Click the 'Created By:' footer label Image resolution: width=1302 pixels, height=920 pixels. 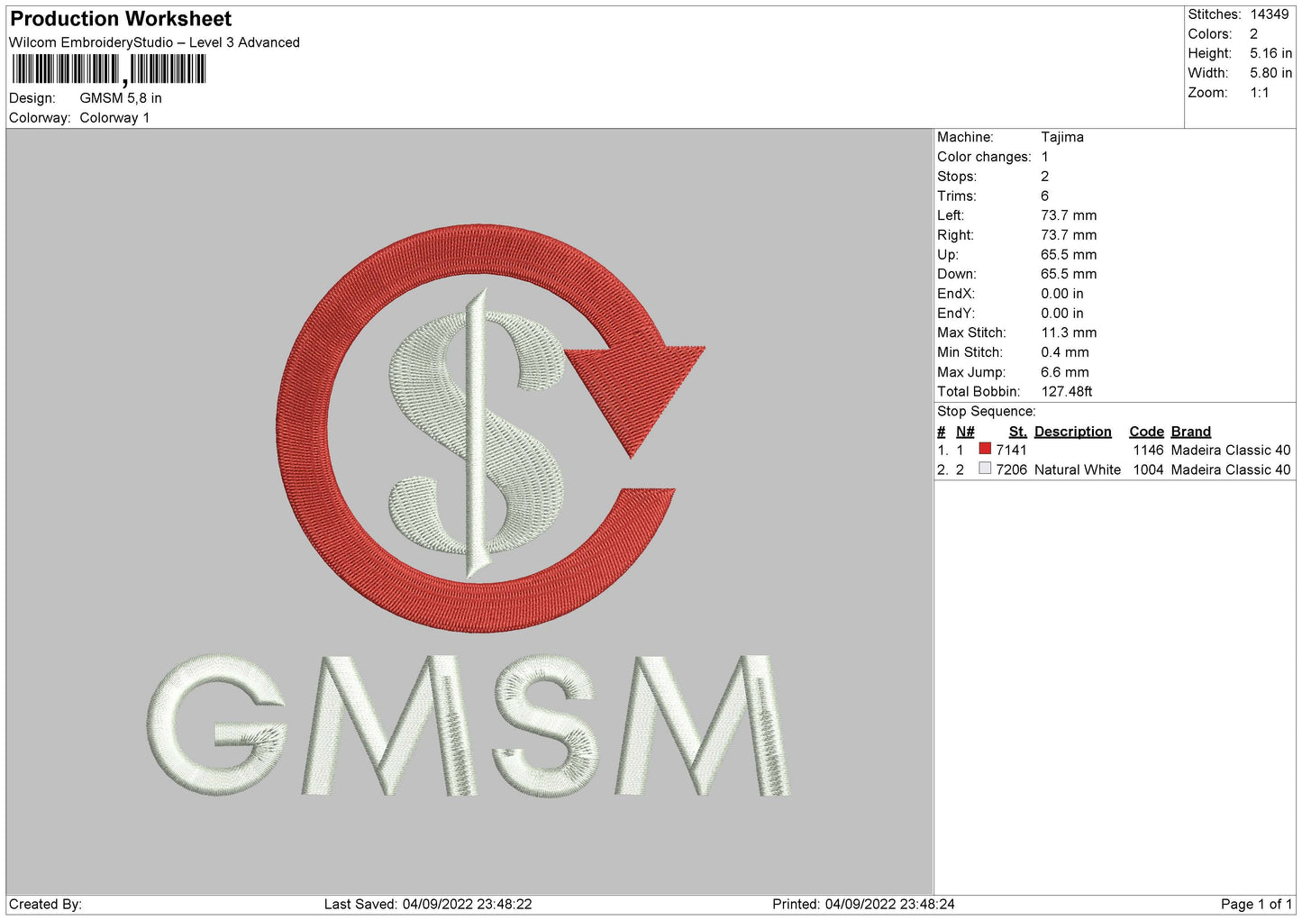[45, 905]
